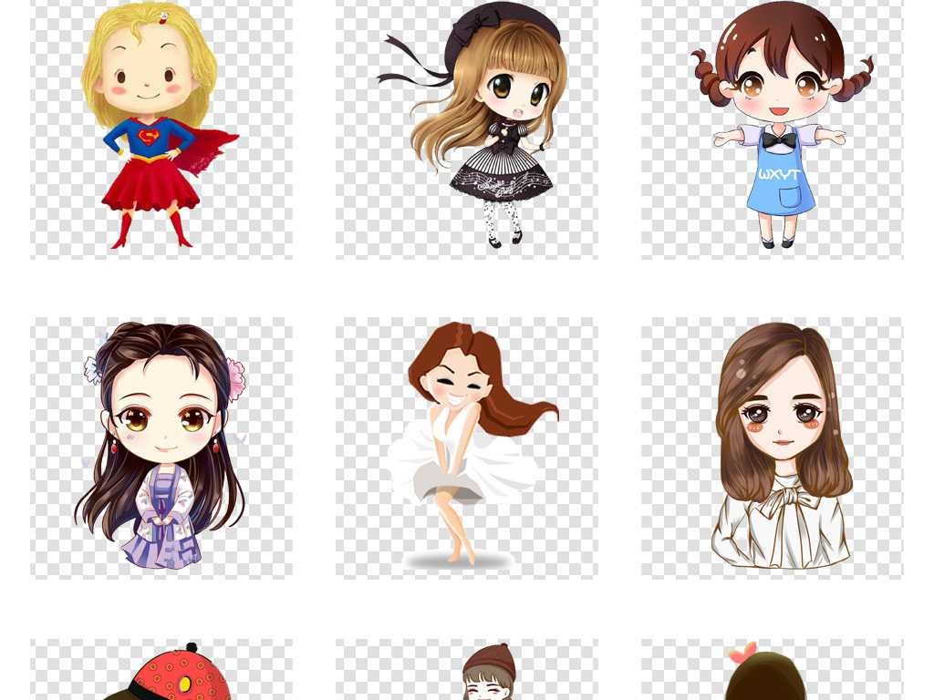934x700 pixels.
Task: Click Supergirl's flowing red cape
Action: click(215, 144)
